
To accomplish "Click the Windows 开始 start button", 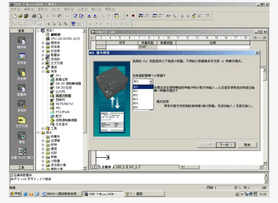I will click(x=15, y=194).
